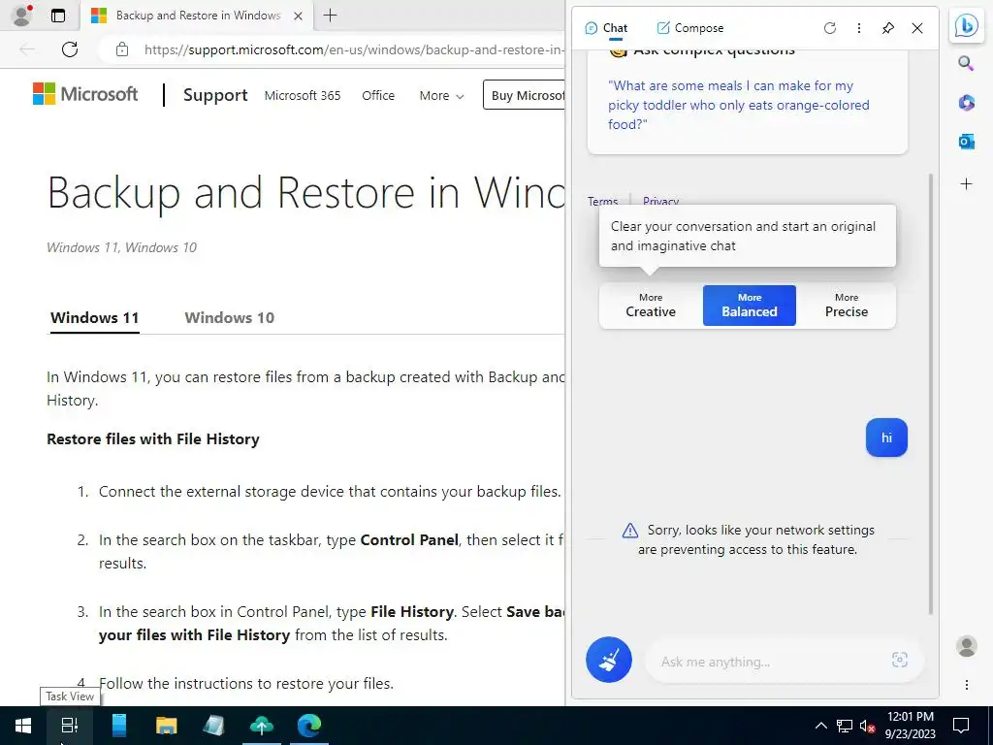
Task: Select More Creative conversation style
Action: (x=651, y=306)
